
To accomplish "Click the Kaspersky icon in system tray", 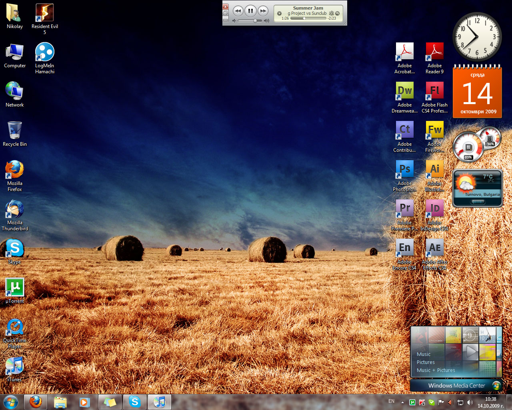I will [x=422, y=402].
